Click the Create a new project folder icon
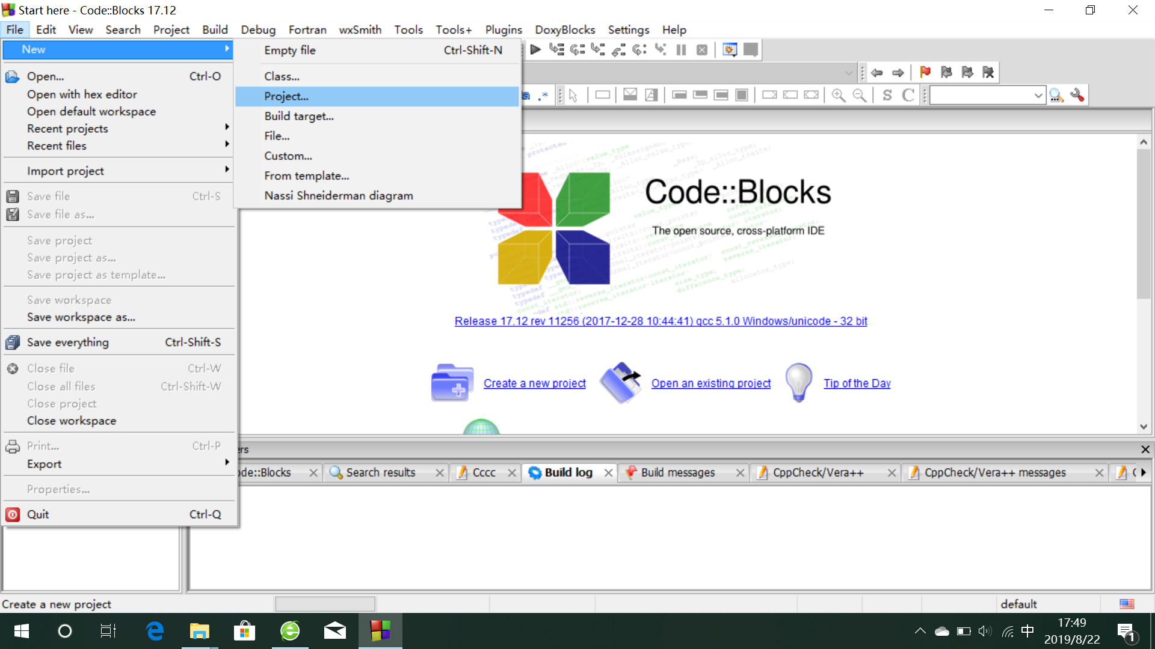Screen dimensions: 1155x649 pos(452,383)
